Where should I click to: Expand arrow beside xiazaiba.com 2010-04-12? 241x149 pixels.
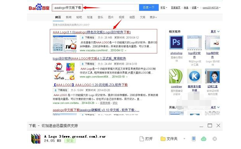pos(126,51)
